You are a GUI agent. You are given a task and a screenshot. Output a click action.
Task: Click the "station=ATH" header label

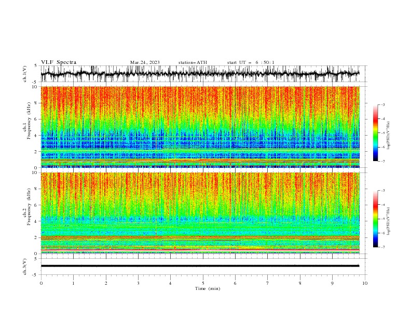193,62
